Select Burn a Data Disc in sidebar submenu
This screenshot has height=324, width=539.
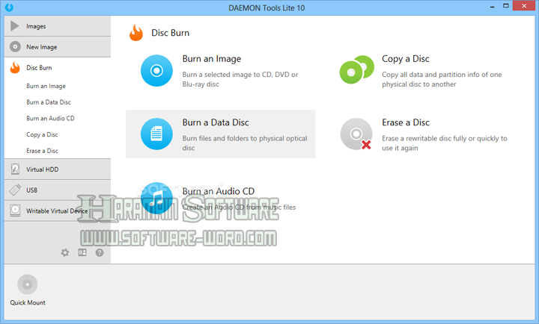coord(49,102)
